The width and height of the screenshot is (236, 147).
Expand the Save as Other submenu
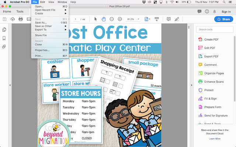[x=50, y=26]
